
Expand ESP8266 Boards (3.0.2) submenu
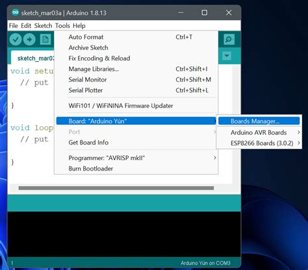tap(259, 143)
